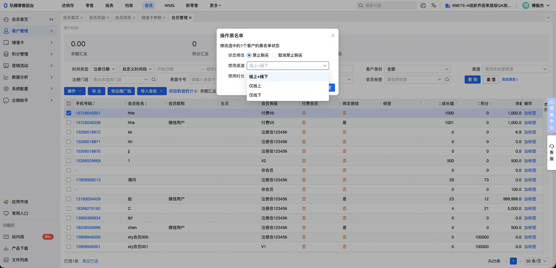This screenshot has width=556, height=268.
Task: Open the 50 条/页 page size dropdown
Action: [x=536, y=261]
